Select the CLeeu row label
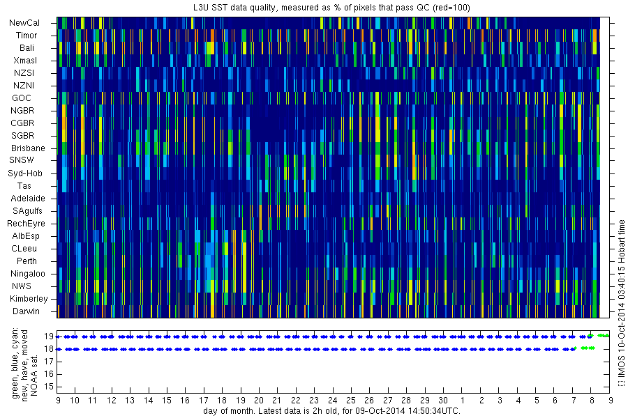Viewport: 628px width, 418px height. click(24, 249)
